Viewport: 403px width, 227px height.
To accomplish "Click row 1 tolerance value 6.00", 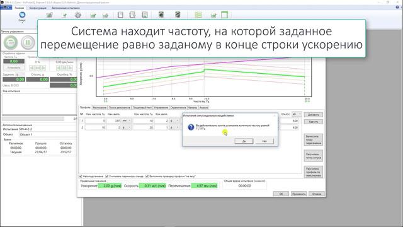I will click(290, 120).
